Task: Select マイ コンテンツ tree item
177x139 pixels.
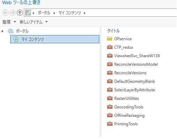Action: tap(55, 39)
